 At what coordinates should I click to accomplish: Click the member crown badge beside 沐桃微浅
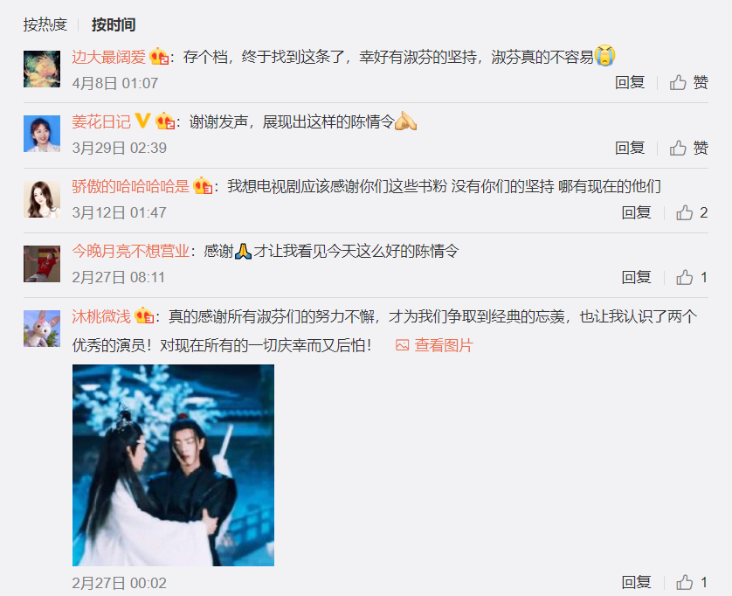pos(144,316)
